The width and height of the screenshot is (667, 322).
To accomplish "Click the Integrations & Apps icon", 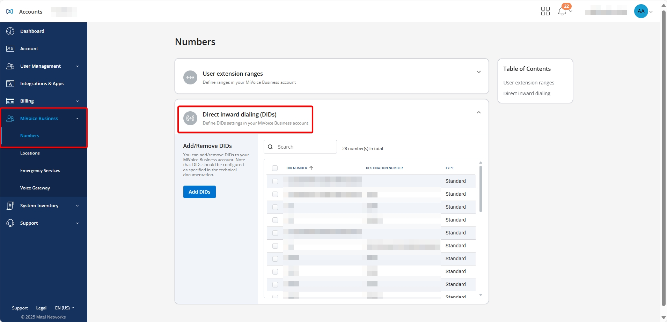I will 10,83.
